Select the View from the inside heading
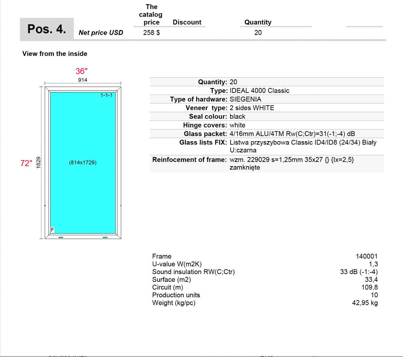403x357 pixels. pyautogui.click(x=55, y=54)
